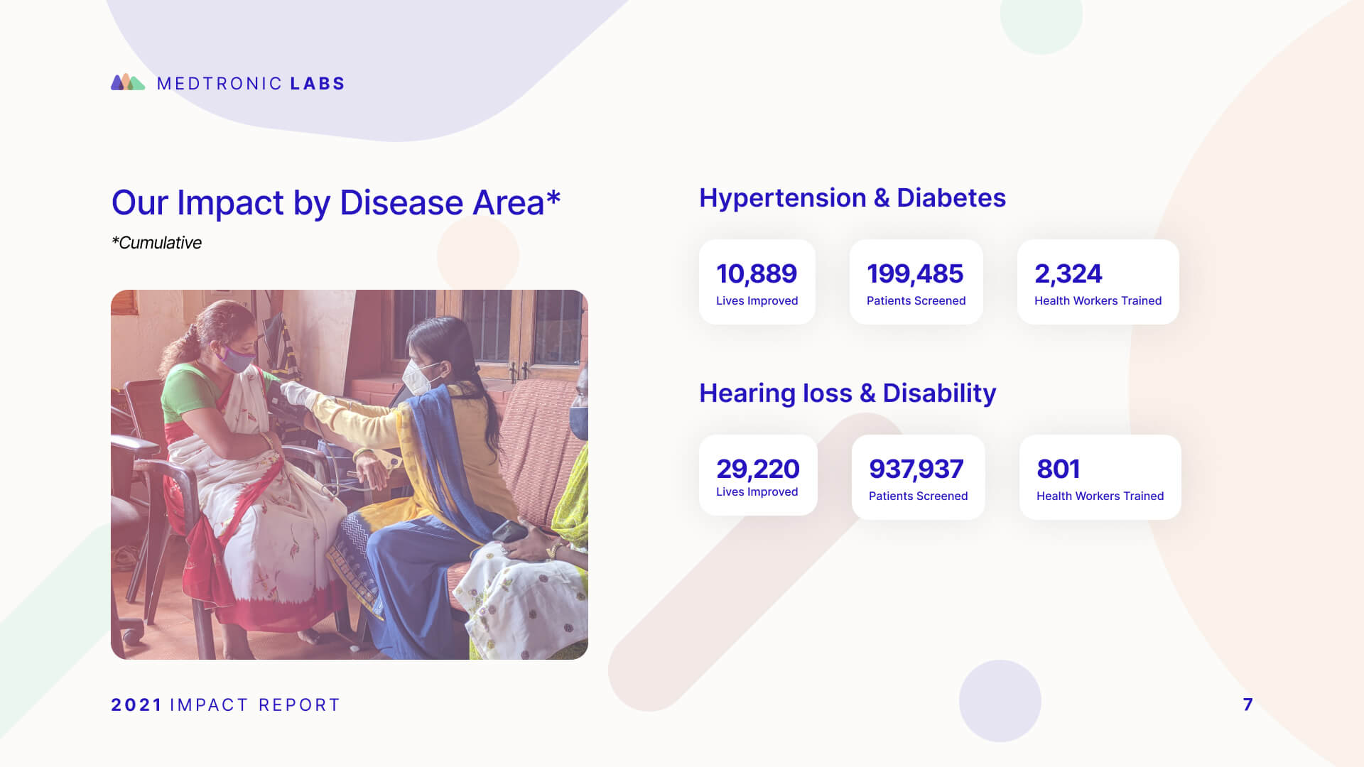Click the 937,937 number text
Screen dimensions: 1364x767
click(x=916, y=469)
